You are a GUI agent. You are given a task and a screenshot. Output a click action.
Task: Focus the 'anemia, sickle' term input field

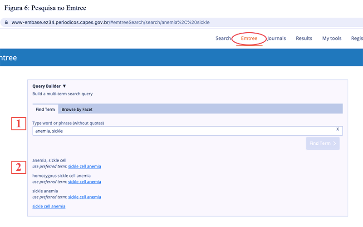[x=181, y=131]
